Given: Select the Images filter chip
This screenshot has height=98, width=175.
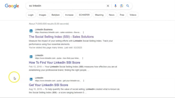Looking at the screenshot, I should [42, 15].
